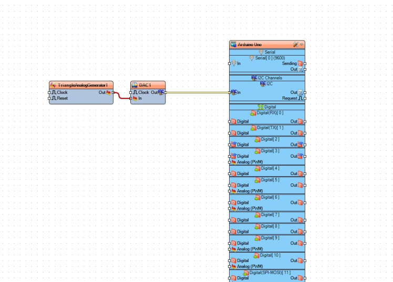Click the I2C Channels section header
The width and height of the screenshot is (393, 282).
click(x=267, y=78)
